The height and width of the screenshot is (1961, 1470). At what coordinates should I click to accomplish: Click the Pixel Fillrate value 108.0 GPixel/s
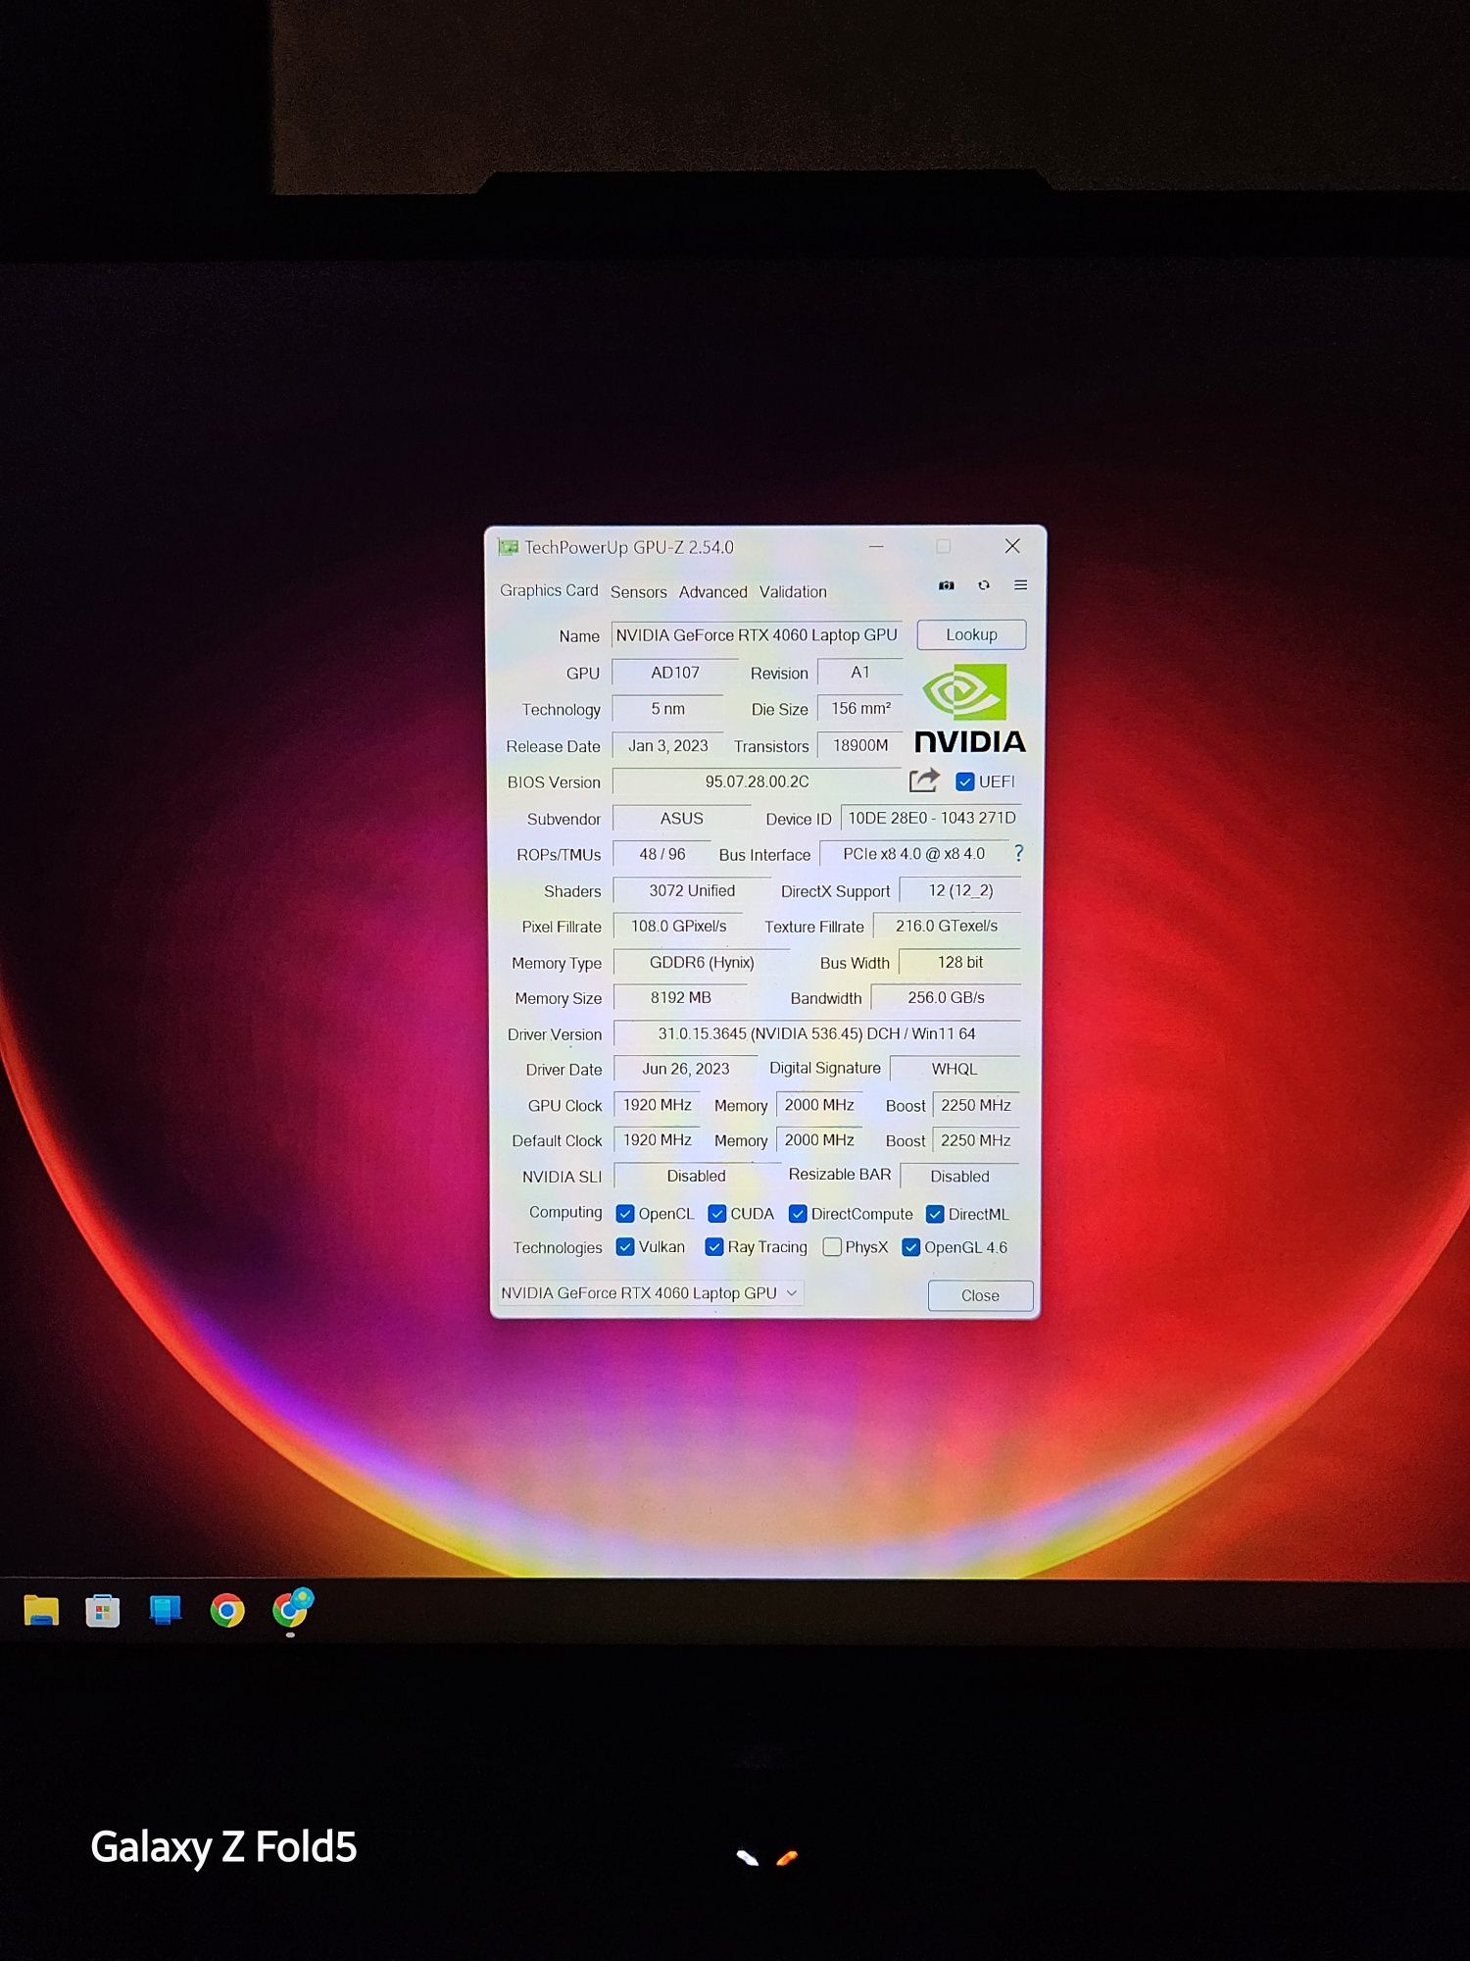(x=679, y=927)
